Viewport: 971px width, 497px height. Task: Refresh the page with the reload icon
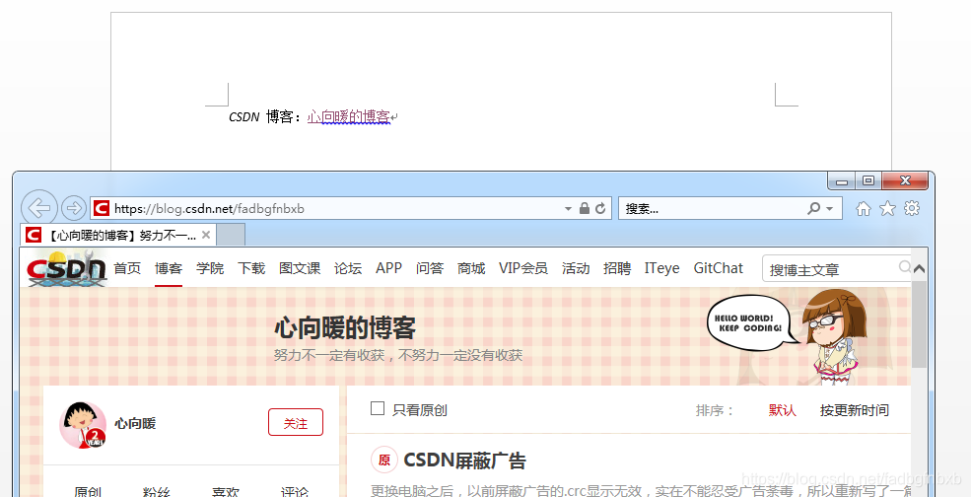(600, 208)
